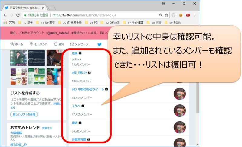242x147 pixels.
Task: Open the 22_Office系 bookmark folder
Action: point(110,22)
